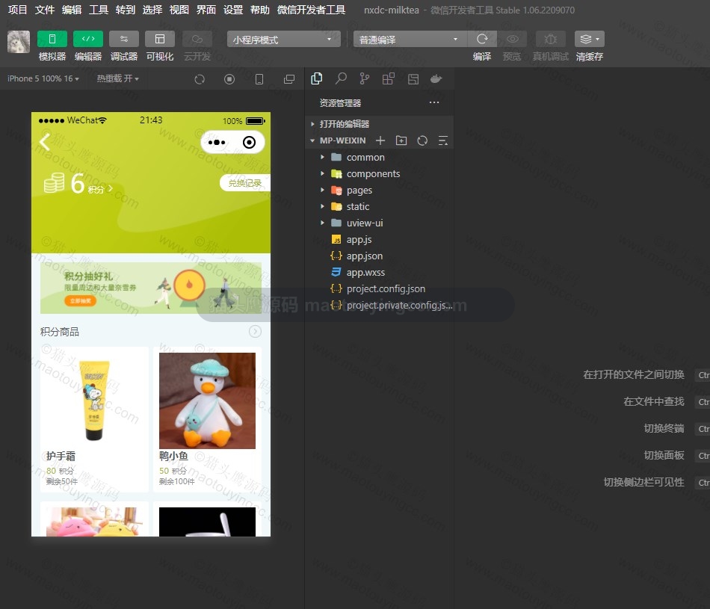The width and height of the screenshot is (710, 609).
Task: Toggle the 模拟器 simulator panel button
Action: (x=52, y=39)
